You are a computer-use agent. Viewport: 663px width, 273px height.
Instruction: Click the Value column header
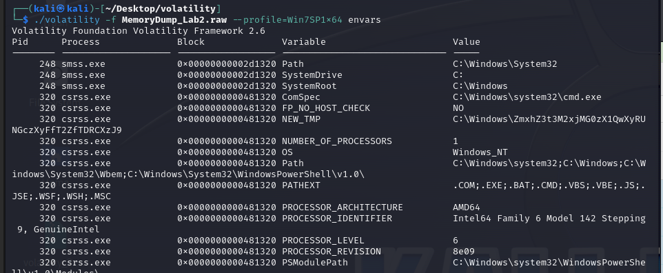(x=467, y=42)
